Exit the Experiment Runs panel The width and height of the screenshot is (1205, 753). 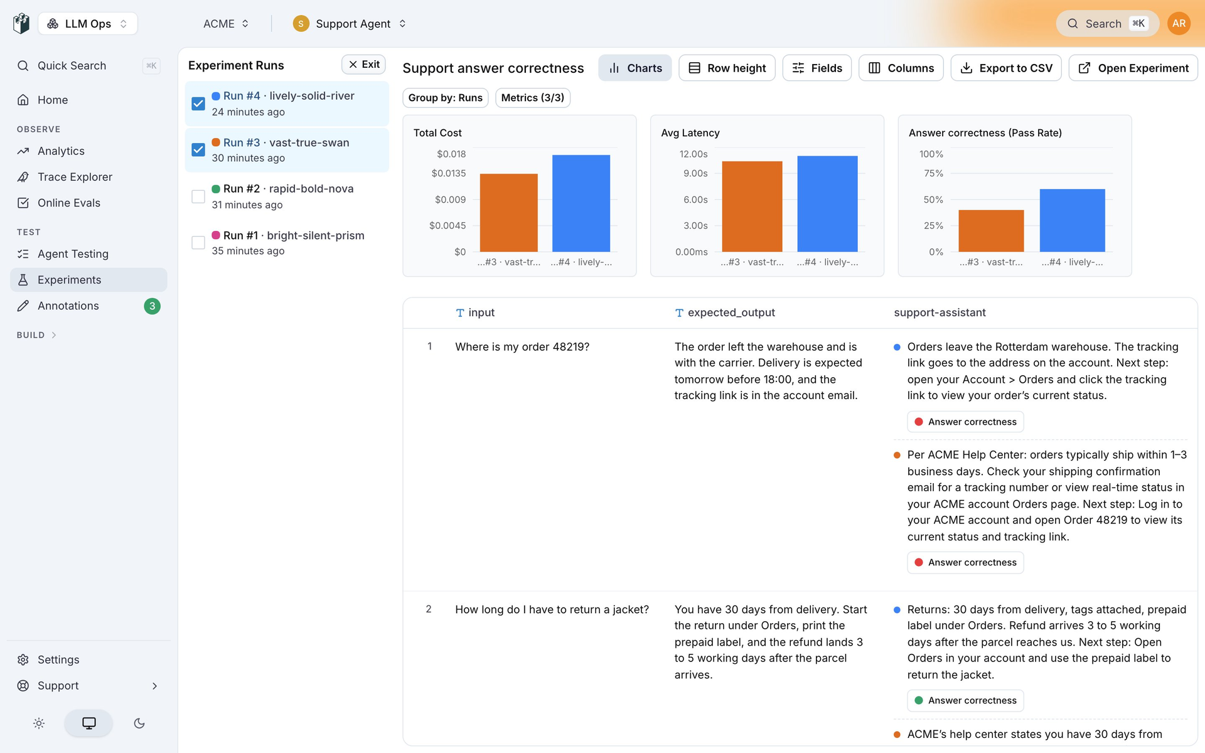(363, 65)
